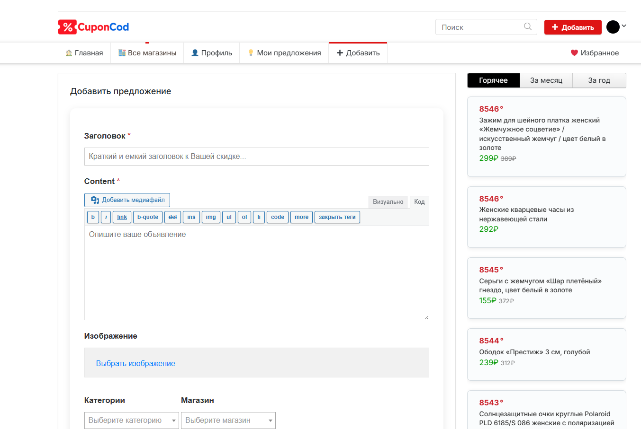Image resolution: width=641 pixels, height=429 pixels.
Task: Click into the Заголовок input field
Action: [256, 157]
